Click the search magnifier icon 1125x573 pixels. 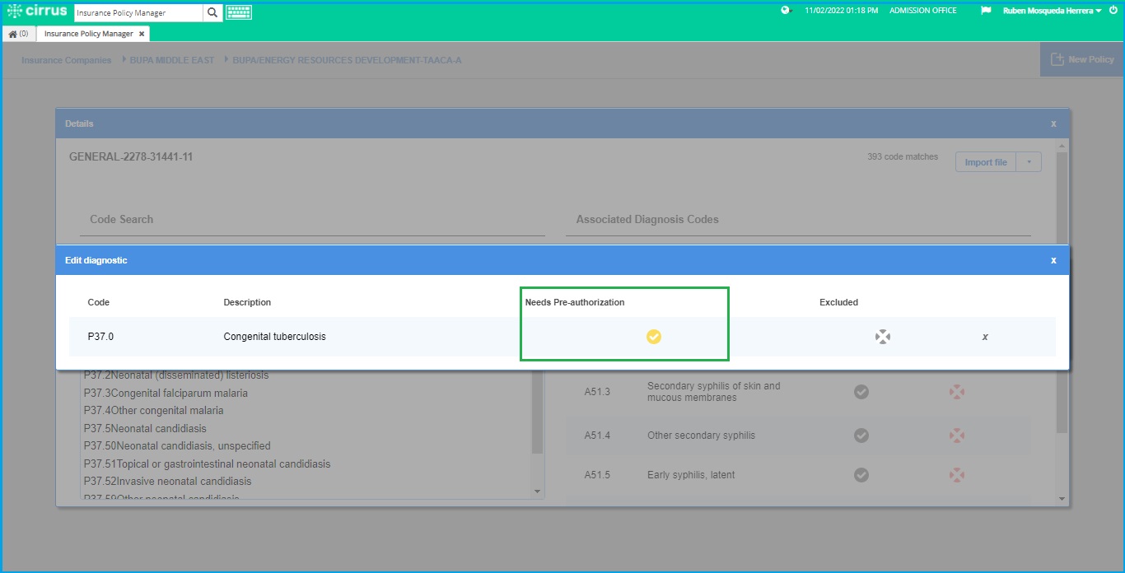(x=212, y=12)
